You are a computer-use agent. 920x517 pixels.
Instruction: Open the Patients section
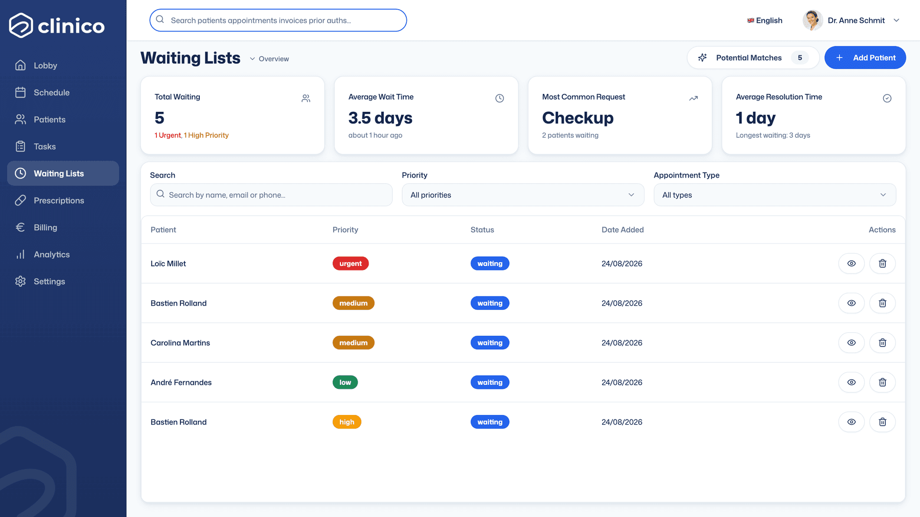click(x=63, y=119)
